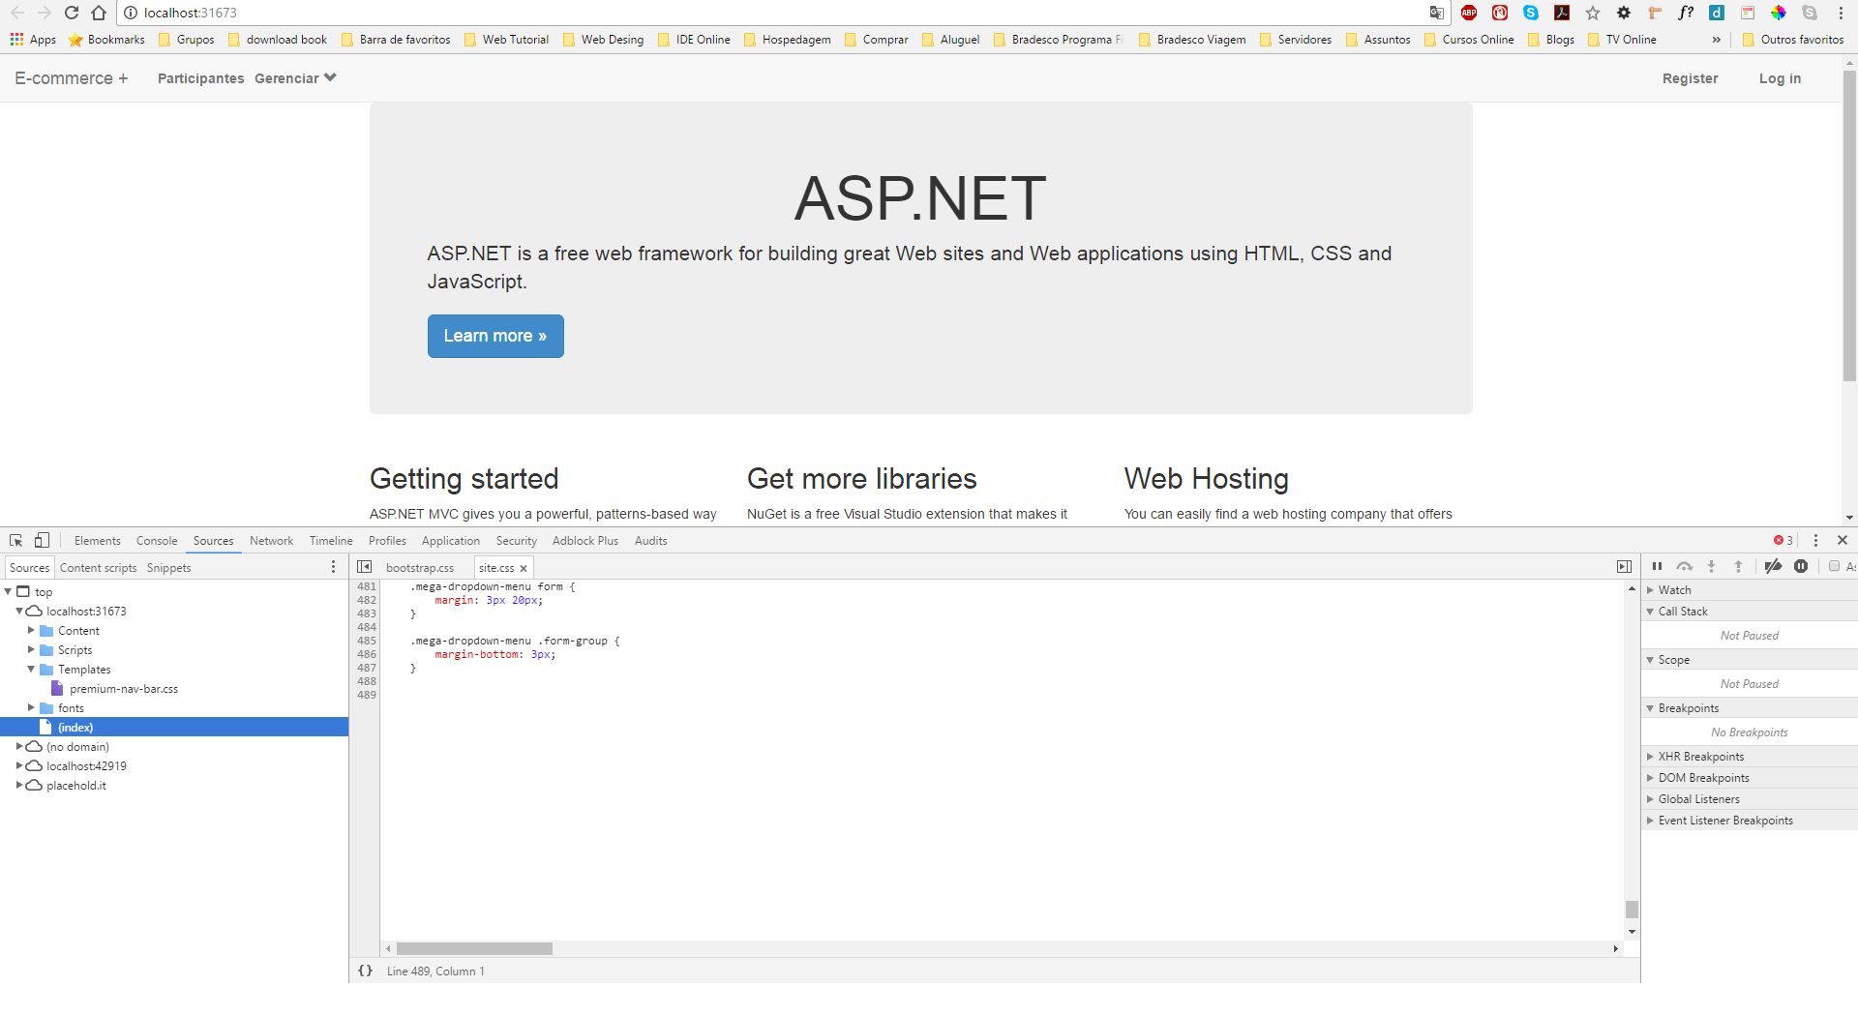This screenshot has width=1858, height=1016.
Task: Open the navigator pane more options menu
Action: [334, 567]
